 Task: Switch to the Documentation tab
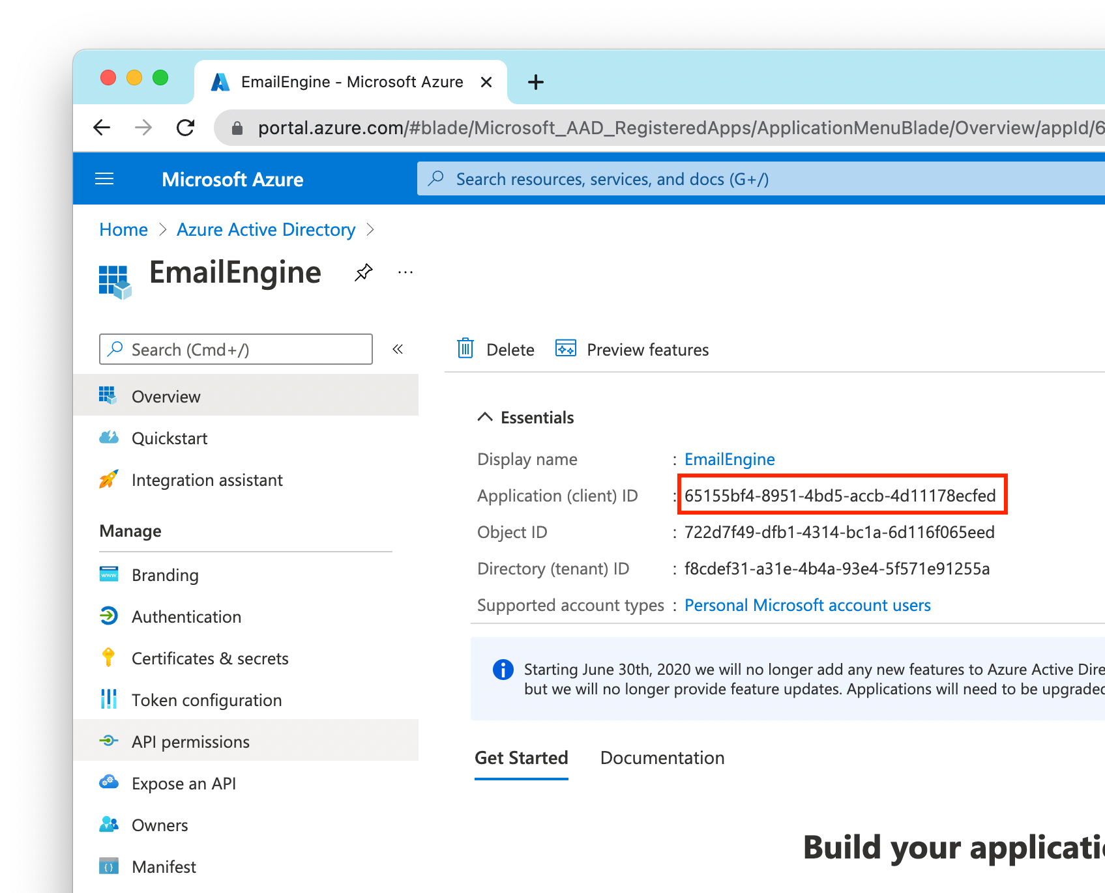tap(662, 758)
